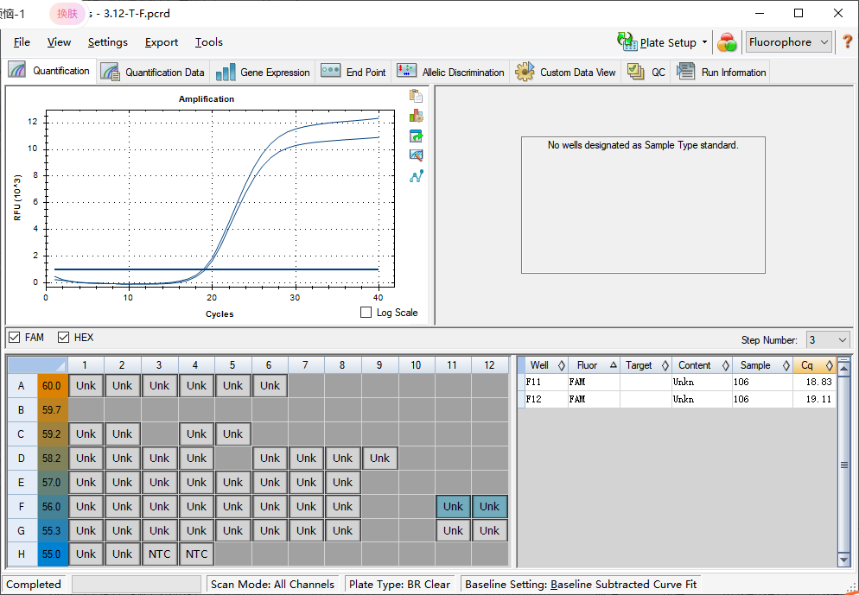Switch to the Gene Expression tab
859x595 pixels.
(x=263, y=73)
